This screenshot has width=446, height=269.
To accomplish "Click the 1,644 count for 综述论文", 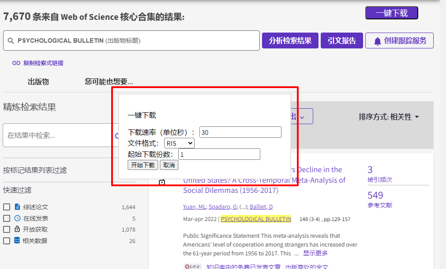I will 128,207.
